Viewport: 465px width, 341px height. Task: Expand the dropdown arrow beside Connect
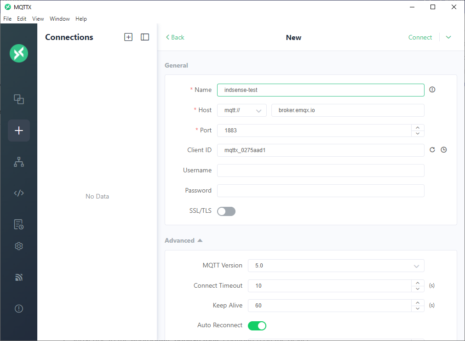(448, 37)
